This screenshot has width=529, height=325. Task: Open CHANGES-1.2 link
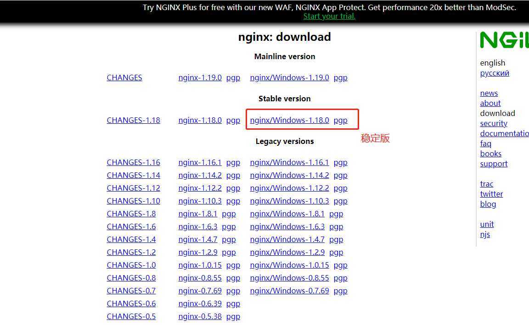tap(131, 252)
